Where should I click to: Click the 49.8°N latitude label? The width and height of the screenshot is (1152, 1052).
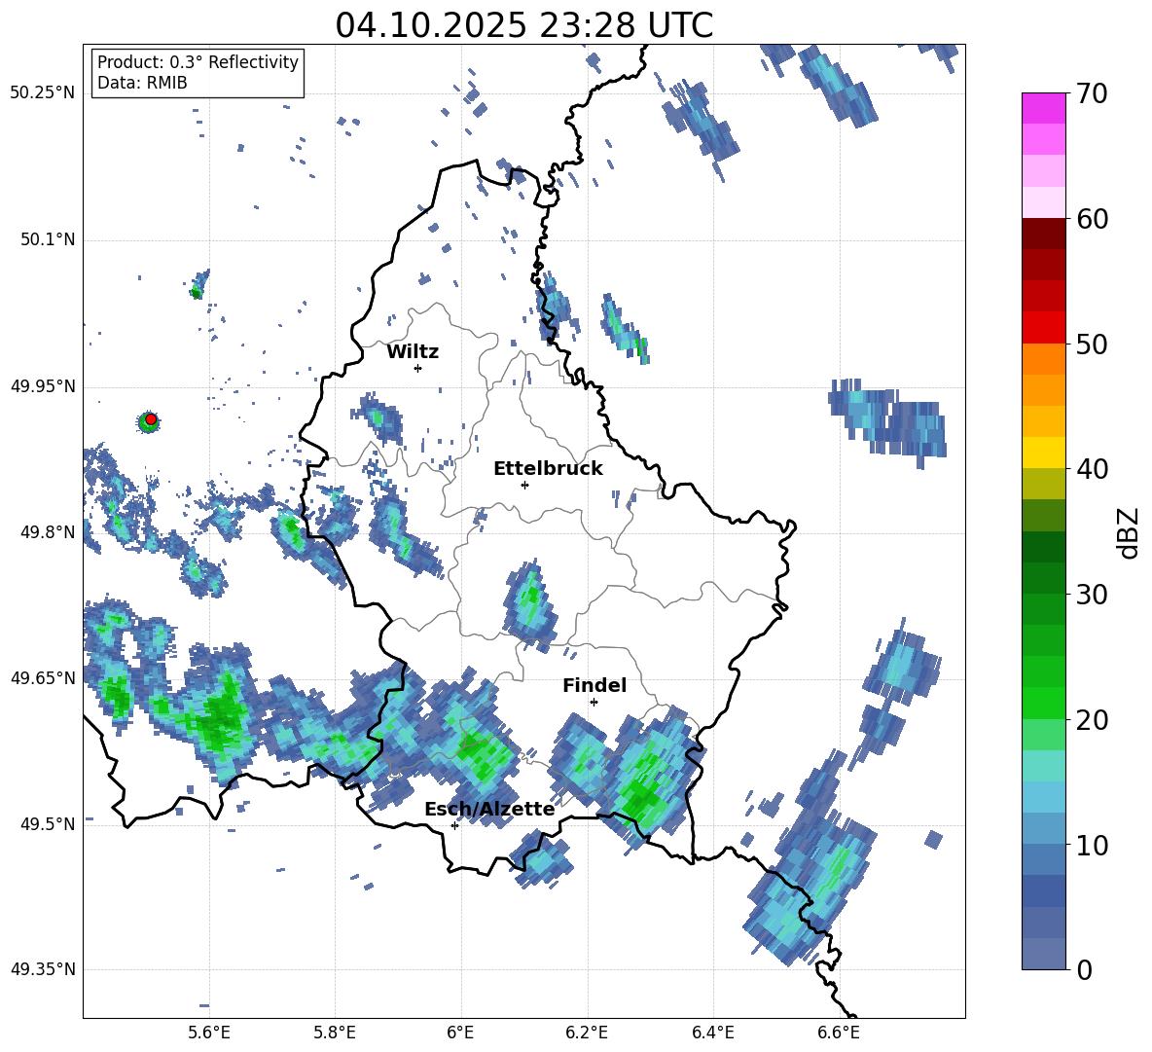pyautogui.click(x=48, y=532)
